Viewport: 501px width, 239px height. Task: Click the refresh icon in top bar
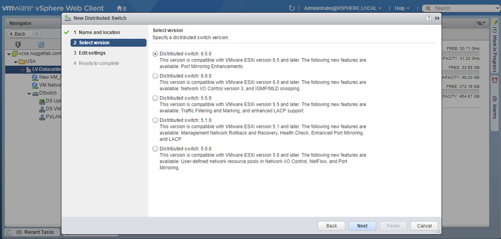pos(292,8)
